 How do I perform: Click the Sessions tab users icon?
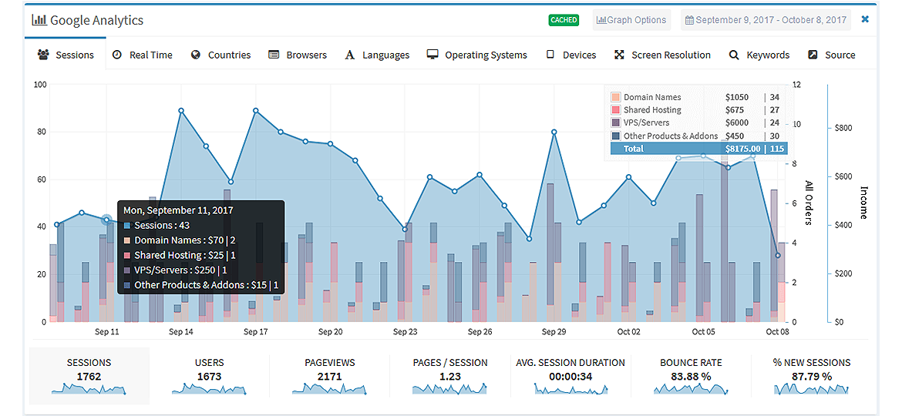(x=42, y=55)
